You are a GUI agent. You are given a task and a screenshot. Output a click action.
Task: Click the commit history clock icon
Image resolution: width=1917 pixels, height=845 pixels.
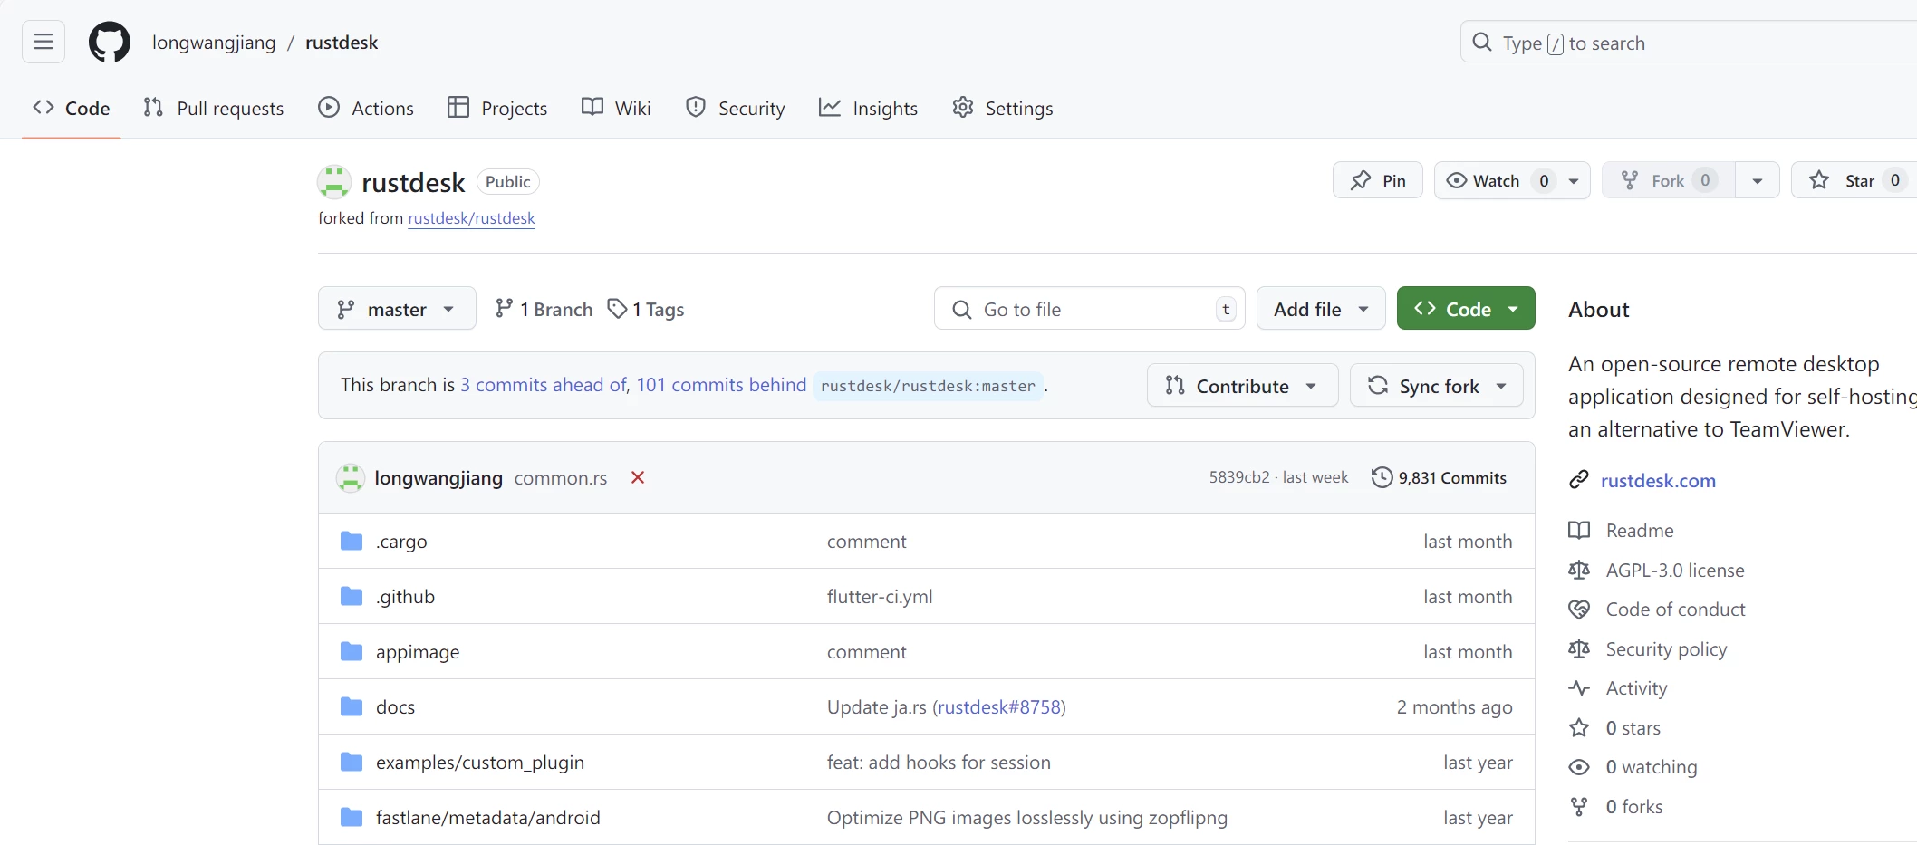pyautogui.click(x=1382, y=477)
